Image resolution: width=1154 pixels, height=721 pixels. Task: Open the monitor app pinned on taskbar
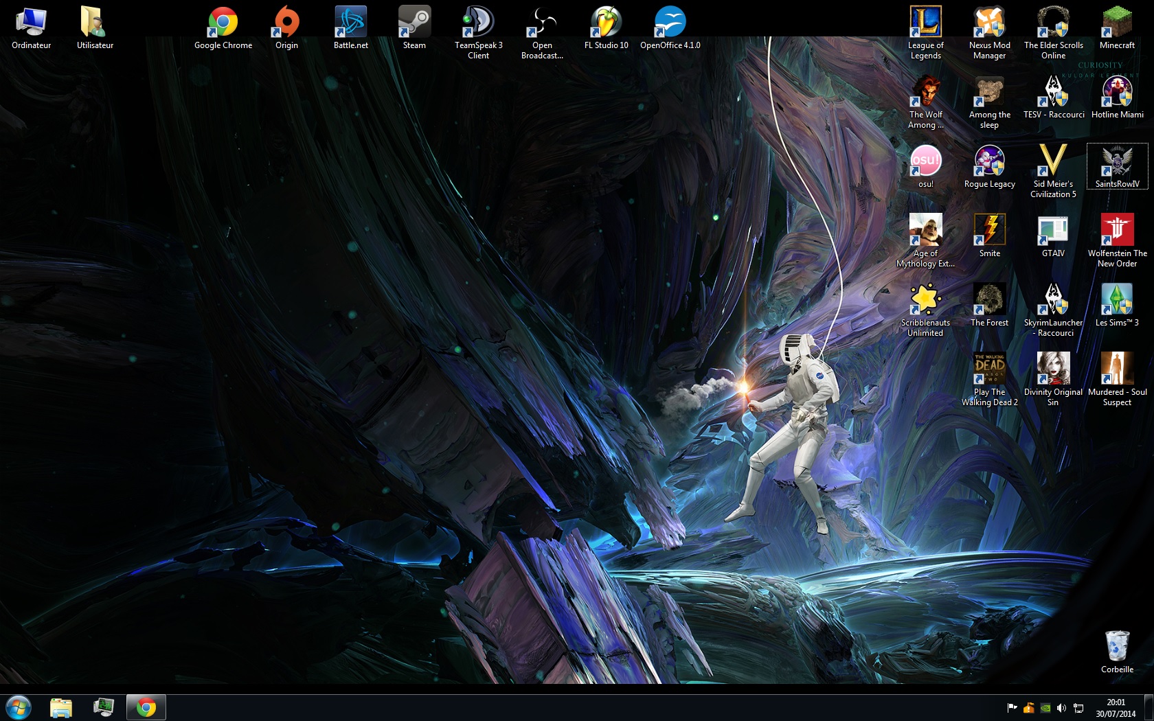coord(104,707)
